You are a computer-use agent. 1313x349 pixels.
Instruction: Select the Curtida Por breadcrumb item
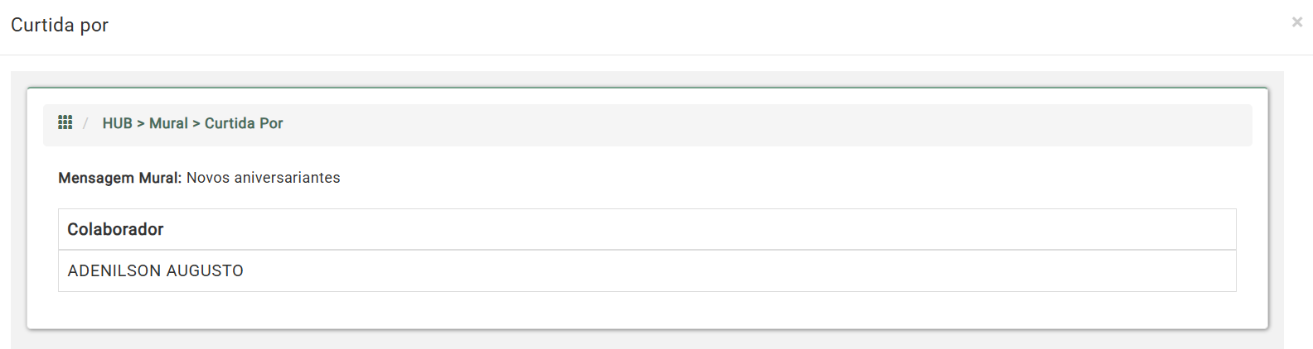[244, 123]
